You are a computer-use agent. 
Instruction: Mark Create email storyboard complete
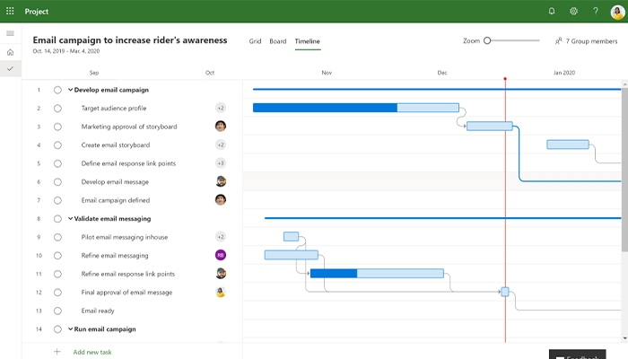57,145
